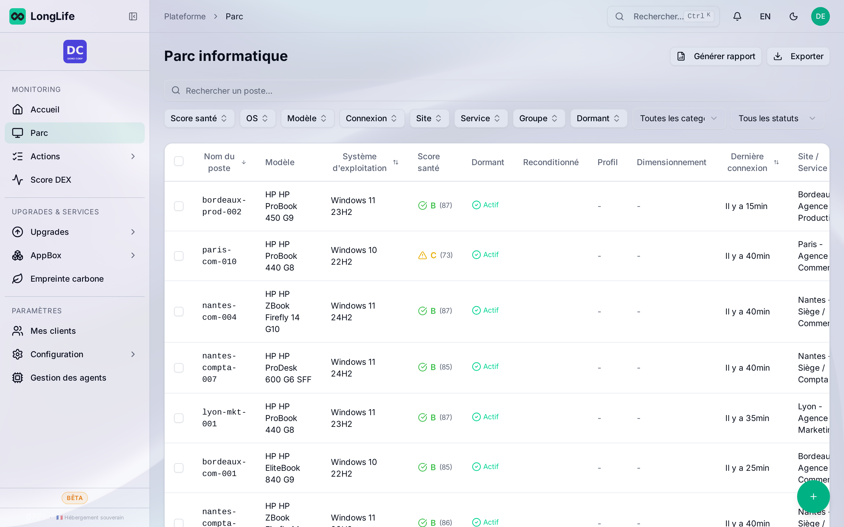
Task: Select the nantes-com-004 row checkbox
Action: click(x=178, y=312)
